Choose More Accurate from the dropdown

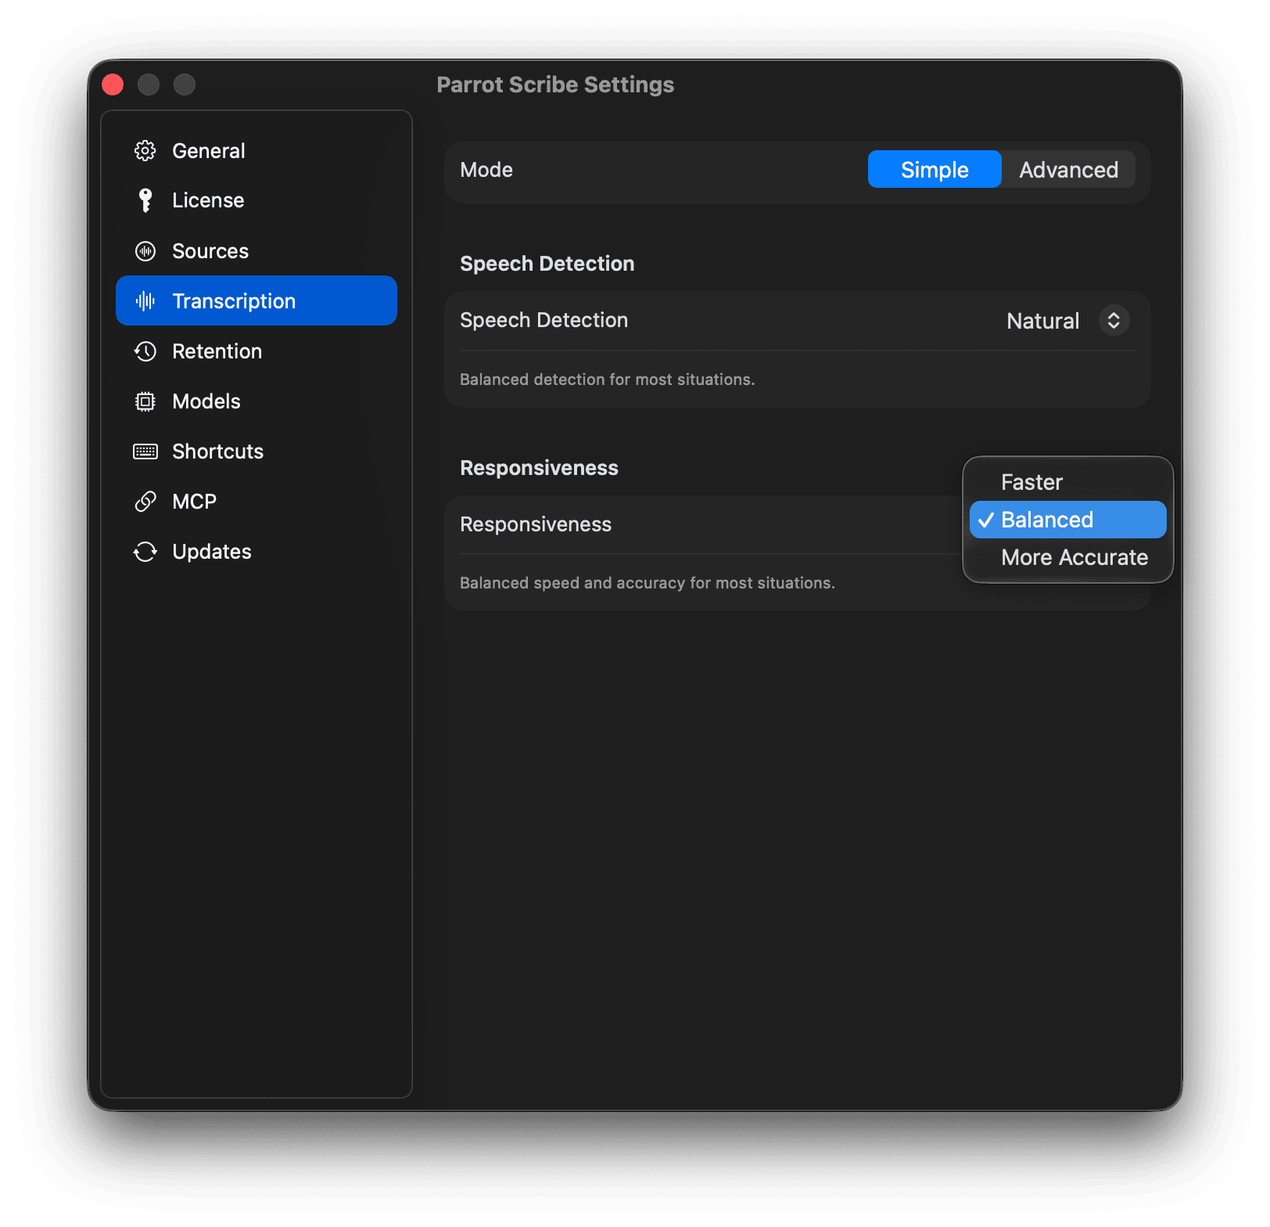pyautogui.click(x=1073, y=556)
